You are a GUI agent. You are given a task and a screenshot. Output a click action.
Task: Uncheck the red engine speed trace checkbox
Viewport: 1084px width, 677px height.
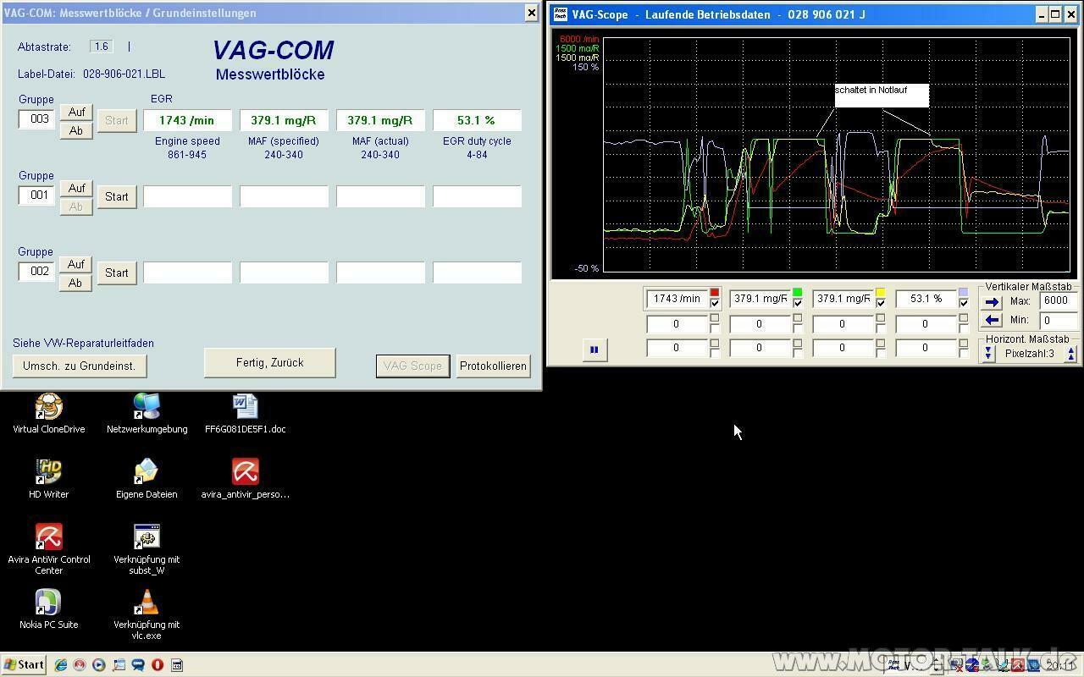(x=715, y=303)
